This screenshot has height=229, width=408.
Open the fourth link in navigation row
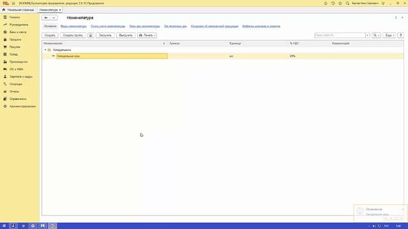pos(175,26)
